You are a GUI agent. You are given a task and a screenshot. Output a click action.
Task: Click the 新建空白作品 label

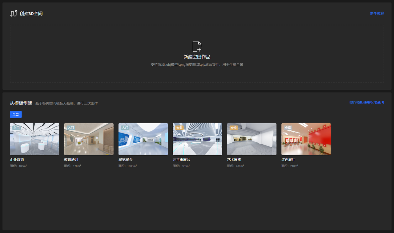(x=197, y=57)
